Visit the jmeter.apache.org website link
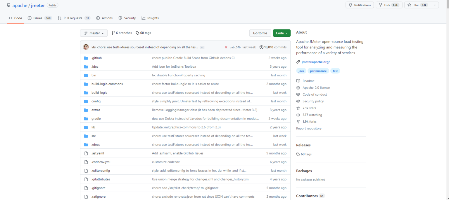The image size is (449, 200). coord(316,62)
